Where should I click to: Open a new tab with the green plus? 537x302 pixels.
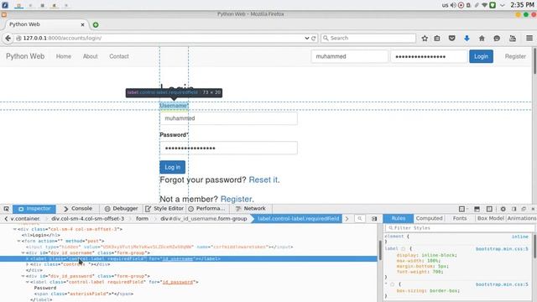click(x=96, y=24)
